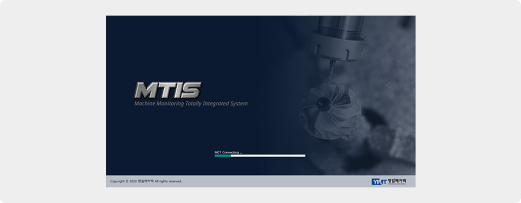Click the impeller part in the image
521x203 pixels.
(330, 111)
